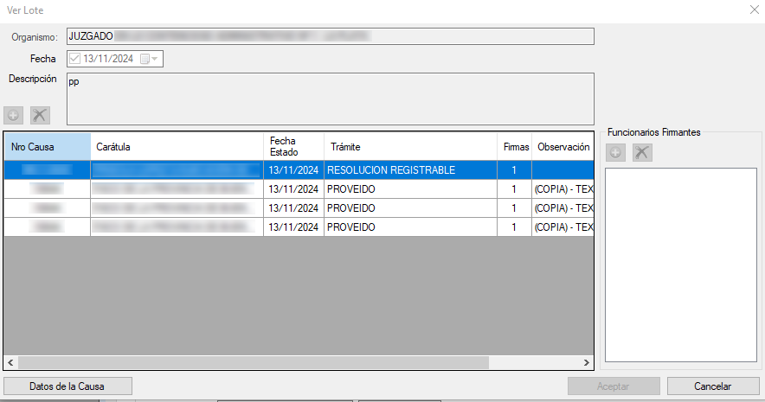Sort by the Nro Causa column header
This screenshot has height=402, width=765.
47,147
